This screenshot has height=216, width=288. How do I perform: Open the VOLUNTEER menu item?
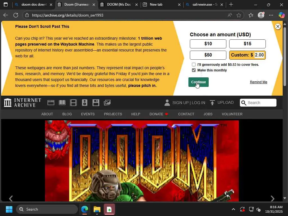[232, 114]
